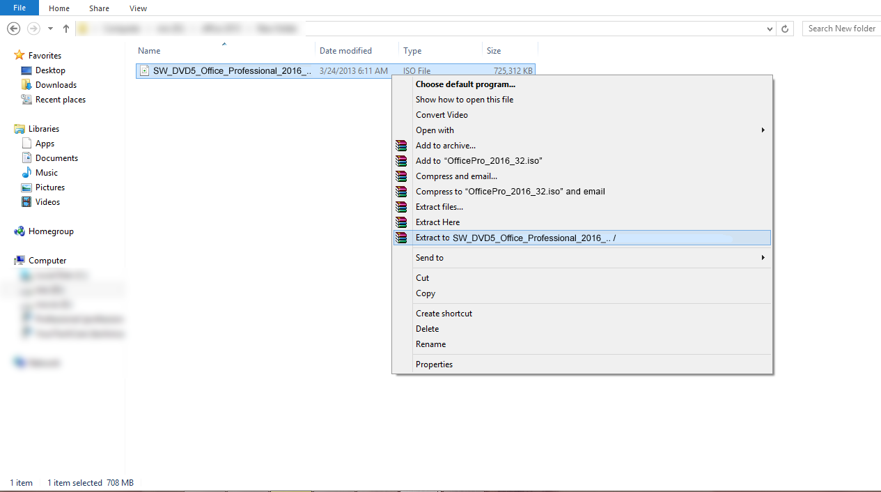881x492 pixels.
Task: Click the WinRAR icon beside Add to archive
Action: 401,146
